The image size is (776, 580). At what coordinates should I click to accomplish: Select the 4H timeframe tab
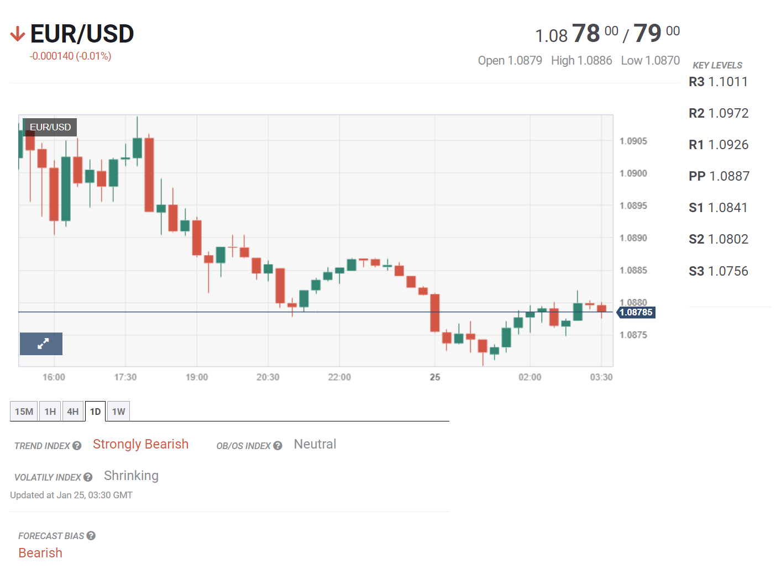pos(72,411)
